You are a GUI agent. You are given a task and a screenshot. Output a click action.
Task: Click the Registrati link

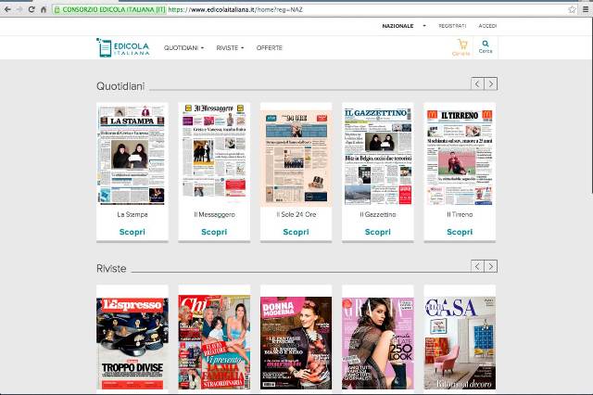coord(452,26)
